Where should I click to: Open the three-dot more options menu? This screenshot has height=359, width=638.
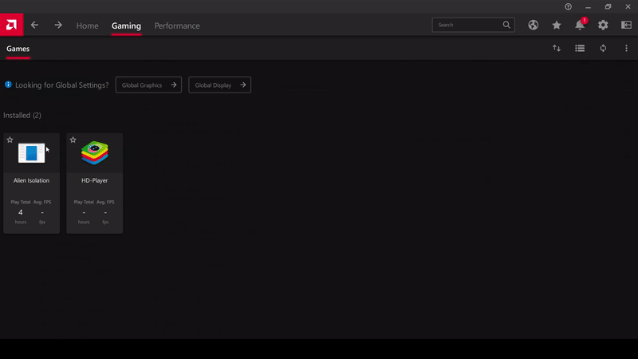point(626,49)
